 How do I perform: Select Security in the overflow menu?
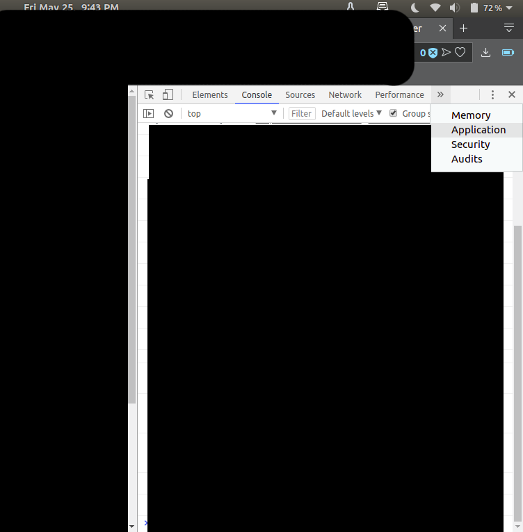[x=477, y=144]
